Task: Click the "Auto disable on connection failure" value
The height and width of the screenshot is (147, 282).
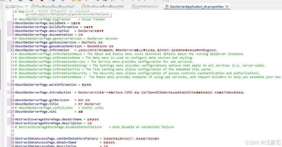Action: pos(143,127)
